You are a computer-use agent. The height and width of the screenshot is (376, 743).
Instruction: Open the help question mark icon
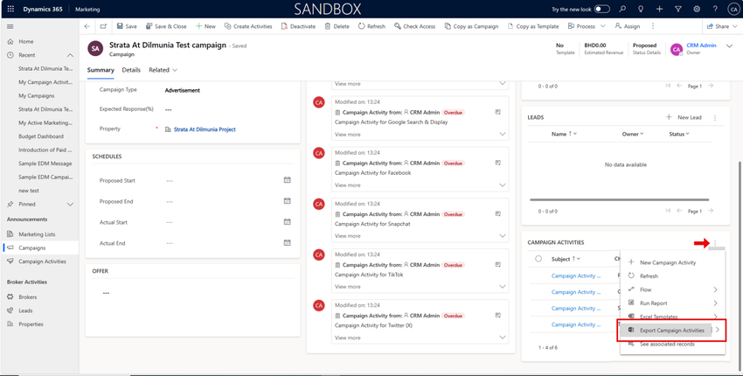[715, 9]
